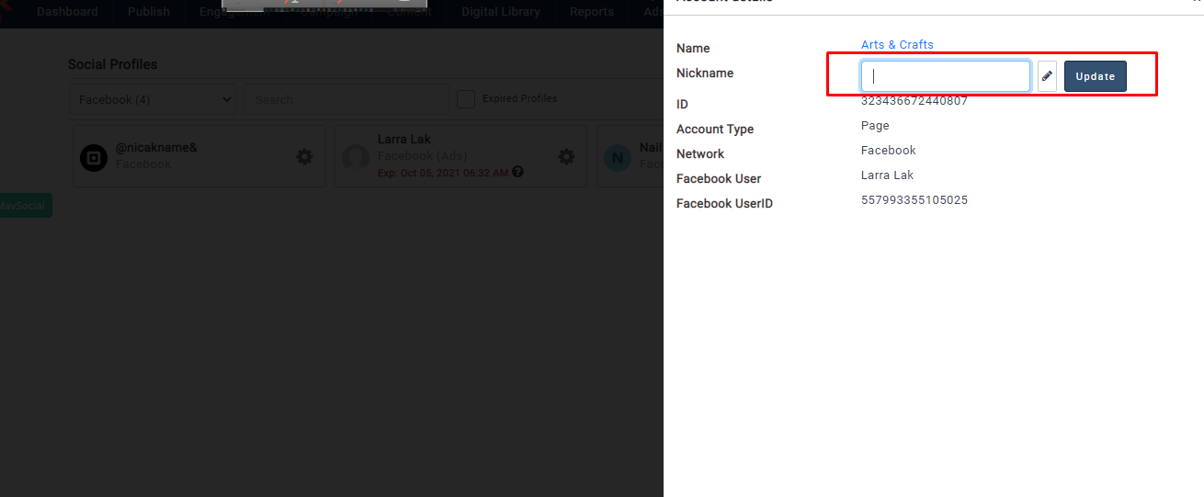
Task: Open the Reports menu
Action: (x=591, y=12)
